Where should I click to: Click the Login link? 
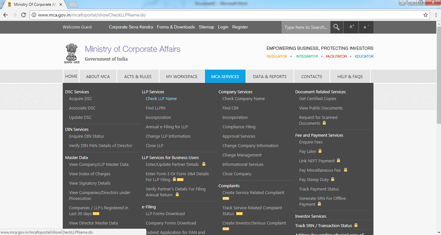pos(223,27)
